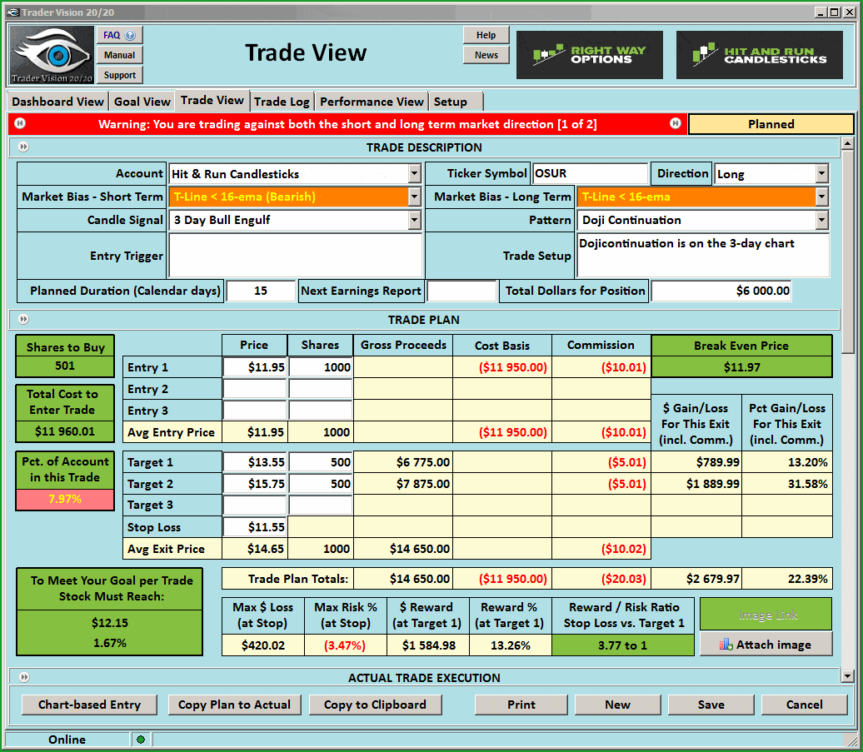This screenshot has width=863, height=752.
Task: Click the Entry 3 shares field
Action: click(x=321, y=411)
